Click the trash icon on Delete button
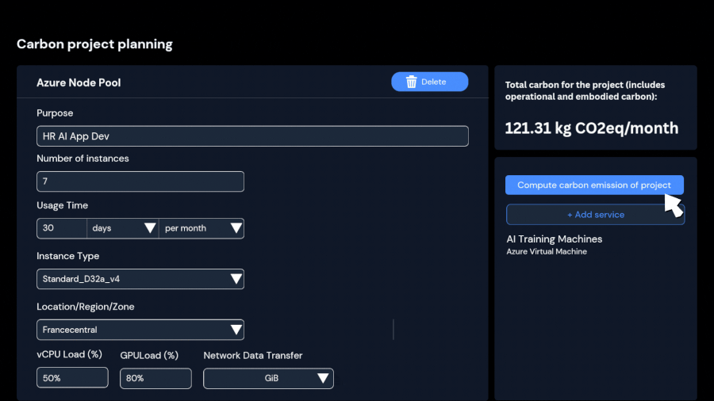This screenshot has height=401, width=714. pos(411,82)
